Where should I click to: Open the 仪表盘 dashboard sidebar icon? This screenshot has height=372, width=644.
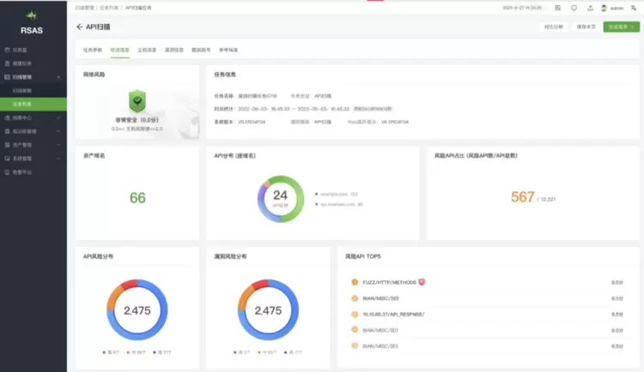[x=8, y=50]
